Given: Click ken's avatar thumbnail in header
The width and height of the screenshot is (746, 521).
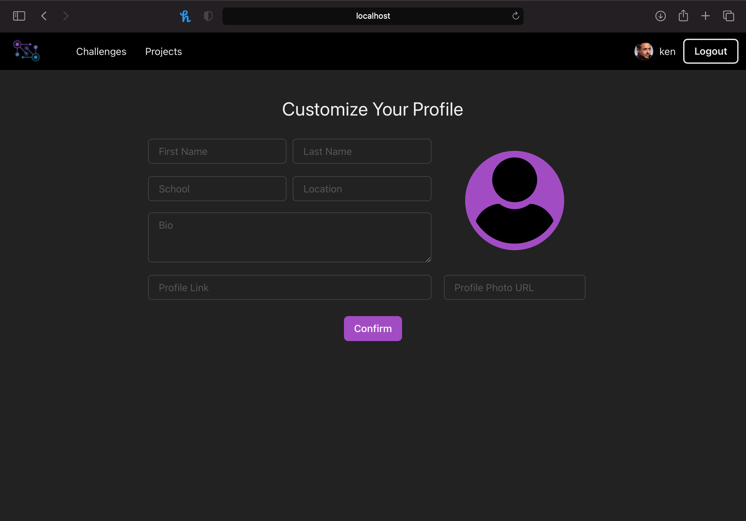Looking at the screenshot, I should 643,51.
